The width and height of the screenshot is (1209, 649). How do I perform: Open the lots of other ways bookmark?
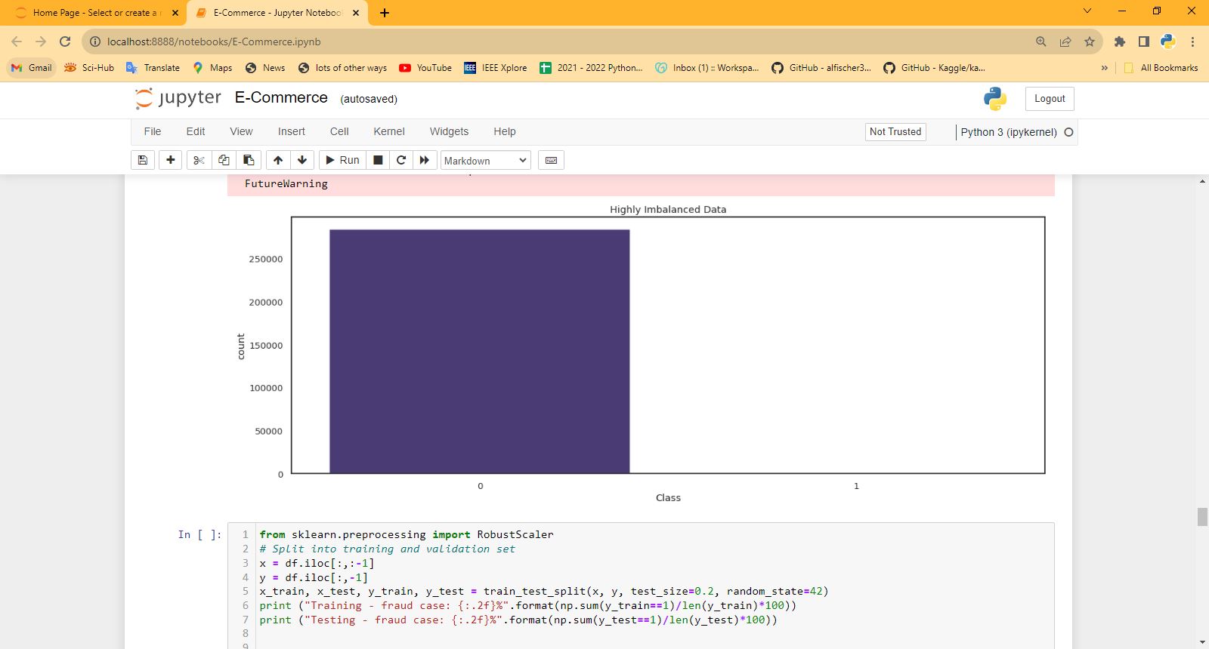click(x=342, y=68)
